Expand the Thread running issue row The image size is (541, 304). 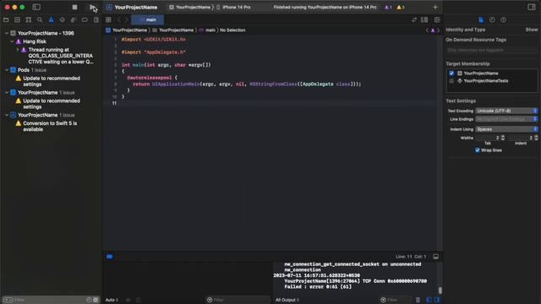(x=18, y=50)
